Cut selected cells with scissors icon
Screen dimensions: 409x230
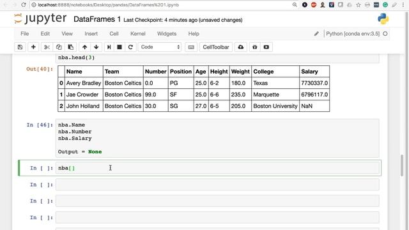pyautogui.click(x=47, y=47)
